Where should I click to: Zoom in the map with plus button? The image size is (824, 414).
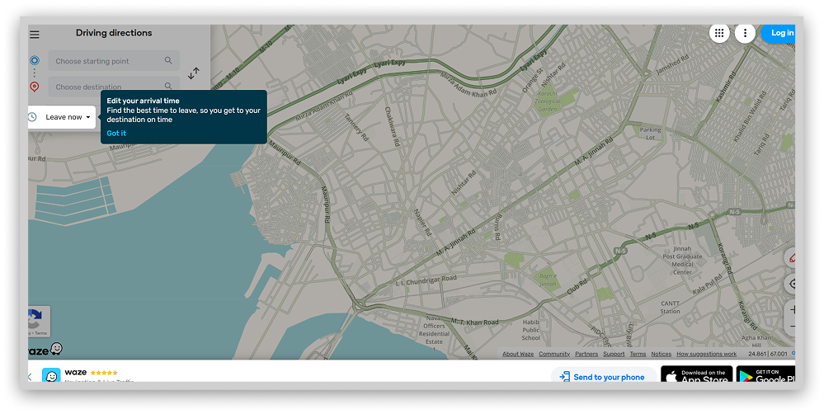tap(792, 310)
